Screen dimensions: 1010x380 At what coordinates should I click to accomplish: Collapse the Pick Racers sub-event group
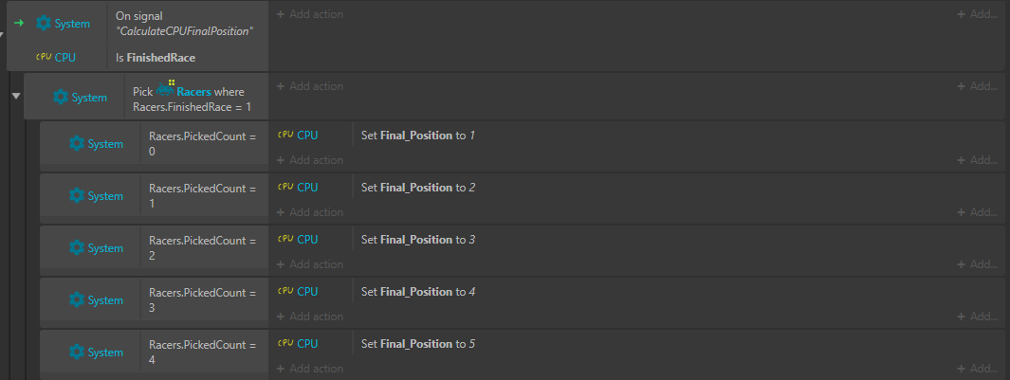(16, 96)
